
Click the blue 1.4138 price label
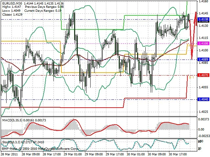coord(203,19)
